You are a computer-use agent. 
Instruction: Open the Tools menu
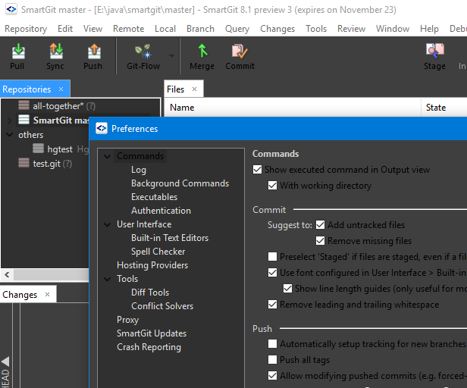[x=316, y=29]
